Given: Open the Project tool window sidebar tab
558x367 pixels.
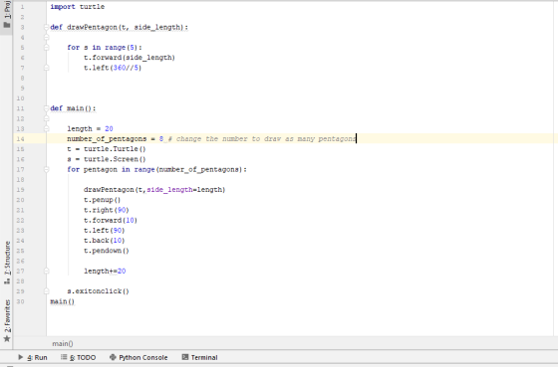Looking at the screenshot, I should pos(6,16).
